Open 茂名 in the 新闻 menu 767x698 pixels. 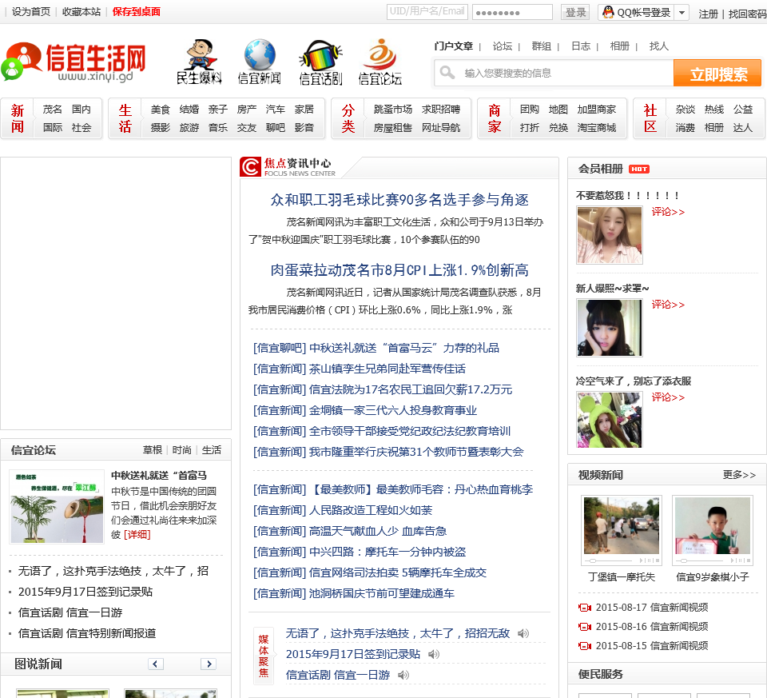[x=53, y=110]
